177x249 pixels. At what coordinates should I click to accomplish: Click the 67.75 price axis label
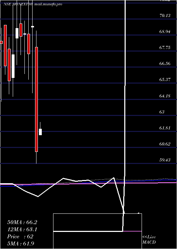[x=165, y=47]
